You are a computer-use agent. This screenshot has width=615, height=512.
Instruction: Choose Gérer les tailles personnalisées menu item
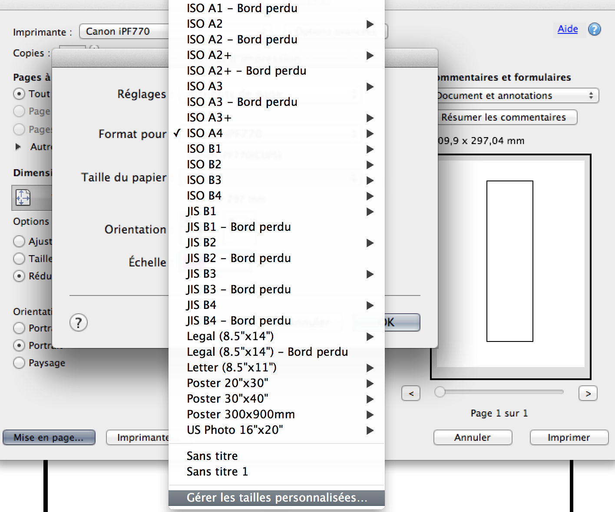[x=277, y=498]
